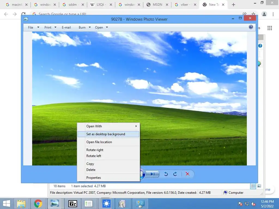Select Copy from the context menu

108,164
